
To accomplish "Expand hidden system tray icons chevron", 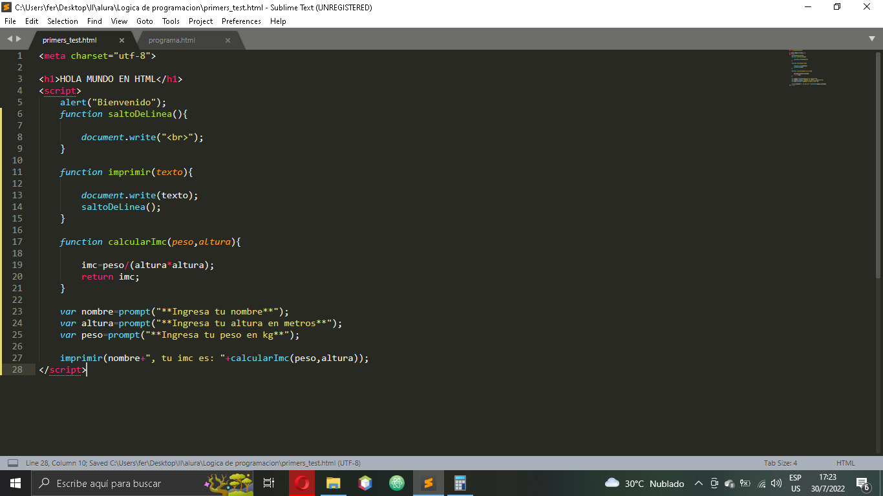I will pyautogui.click(x=699, y=483).
